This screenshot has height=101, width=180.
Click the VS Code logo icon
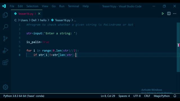[4, 6]
